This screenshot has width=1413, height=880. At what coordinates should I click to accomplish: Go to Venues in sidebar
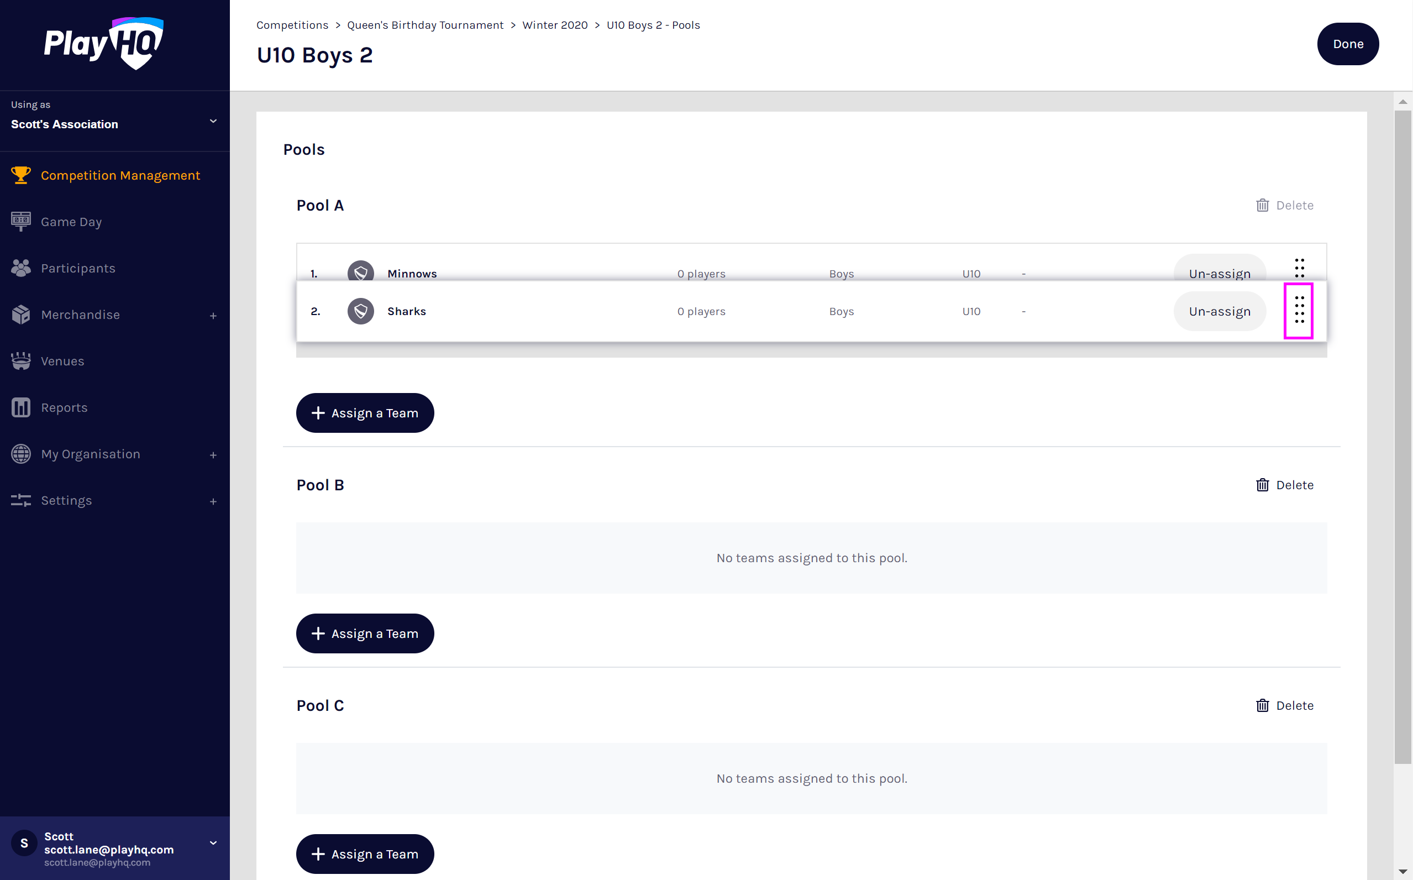point(62,361)
